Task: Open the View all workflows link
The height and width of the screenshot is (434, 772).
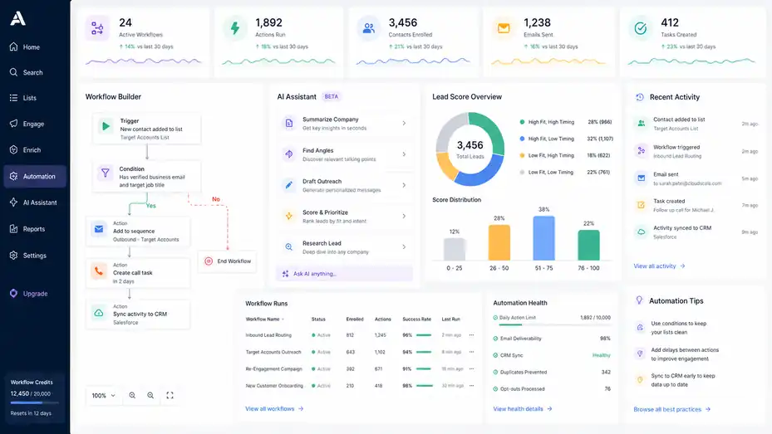Action: 274,408
